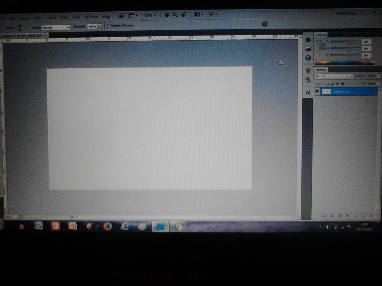Screen dimensions: 382x286
Task: Click the volume icon in system tray
Action: click(x=328, y=227)
